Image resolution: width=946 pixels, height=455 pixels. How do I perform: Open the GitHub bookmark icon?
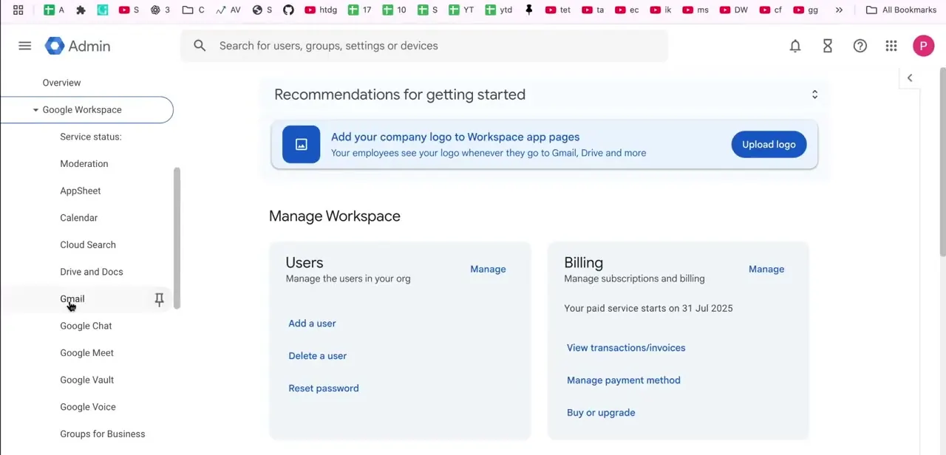288,10
